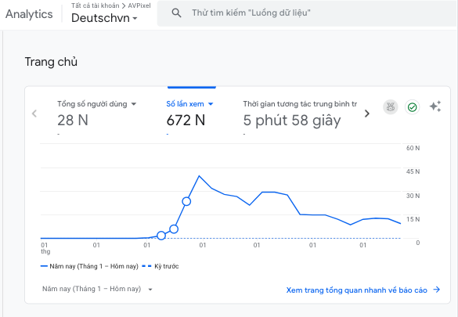Click the highest circled annotation marker on chart

point(186,201)
